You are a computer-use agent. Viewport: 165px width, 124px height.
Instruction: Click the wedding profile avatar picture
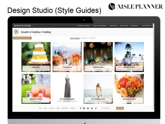pyautogui.click(x=16, y=32)
